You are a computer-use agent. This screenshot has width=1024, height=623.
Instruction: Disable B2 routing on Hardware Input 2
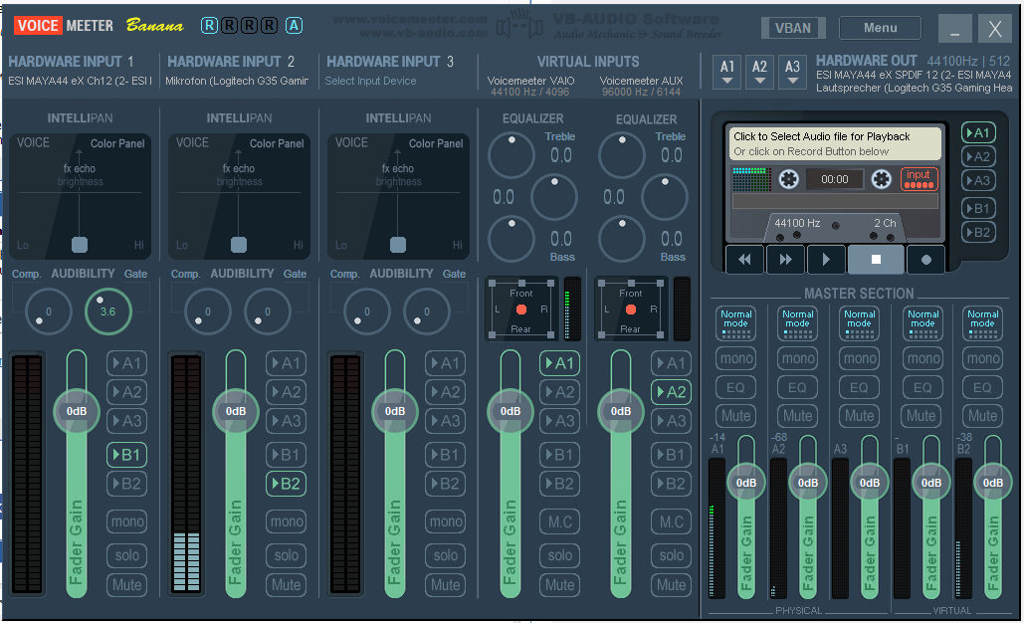(x=286, y=484)
